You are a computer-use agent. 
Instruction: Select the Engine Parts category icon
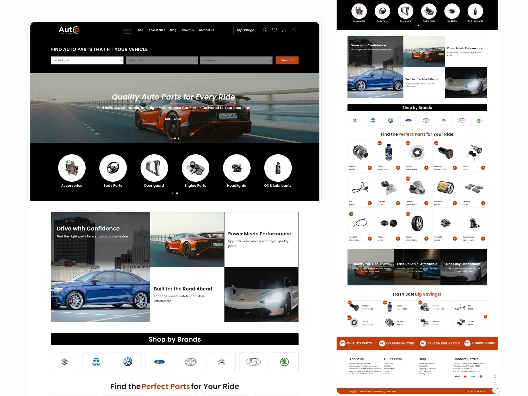click(195, 168)
